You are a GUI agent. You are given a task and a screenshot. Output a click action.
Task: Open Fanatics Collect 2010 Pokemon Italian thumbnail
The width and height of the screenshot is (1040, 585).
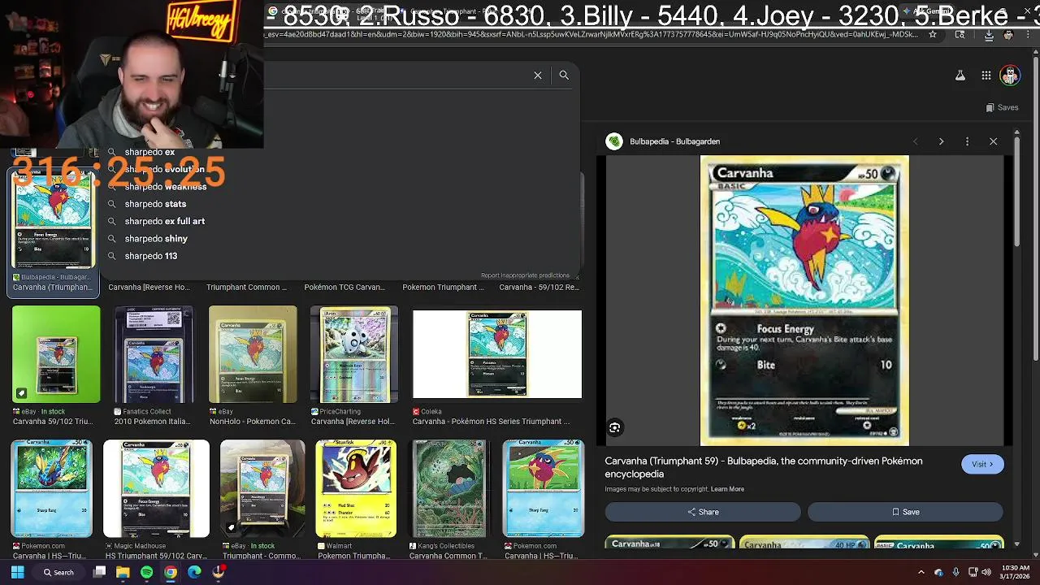(x=154, y=354)
